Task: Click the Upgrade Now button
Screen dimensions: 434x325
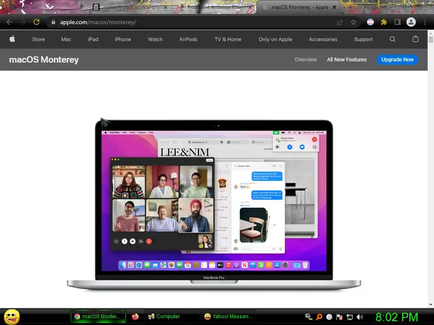Action: pos(398,60)
